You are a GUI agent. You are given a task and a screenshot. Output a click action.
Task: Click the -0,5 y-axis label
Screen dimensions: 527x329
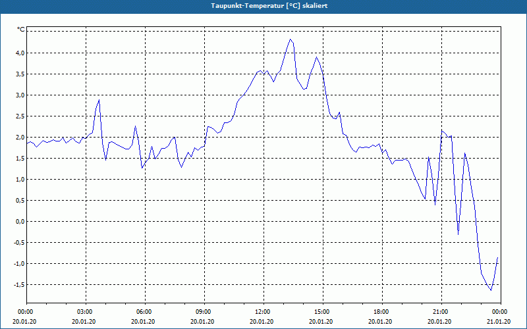(x=19, y=243)
